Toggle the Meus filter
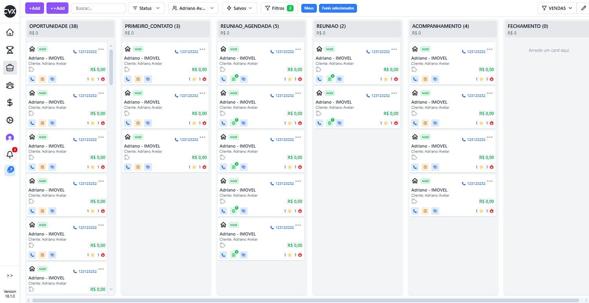 tap(308, 8)
